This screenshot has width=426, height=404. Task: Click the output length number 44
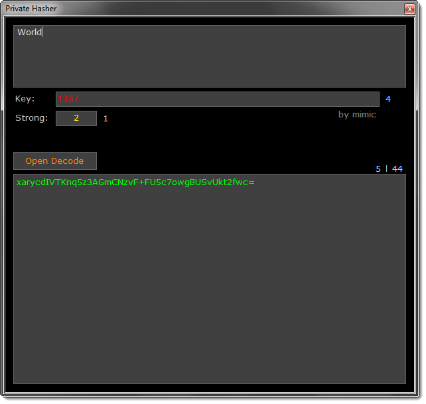[397, 168]
